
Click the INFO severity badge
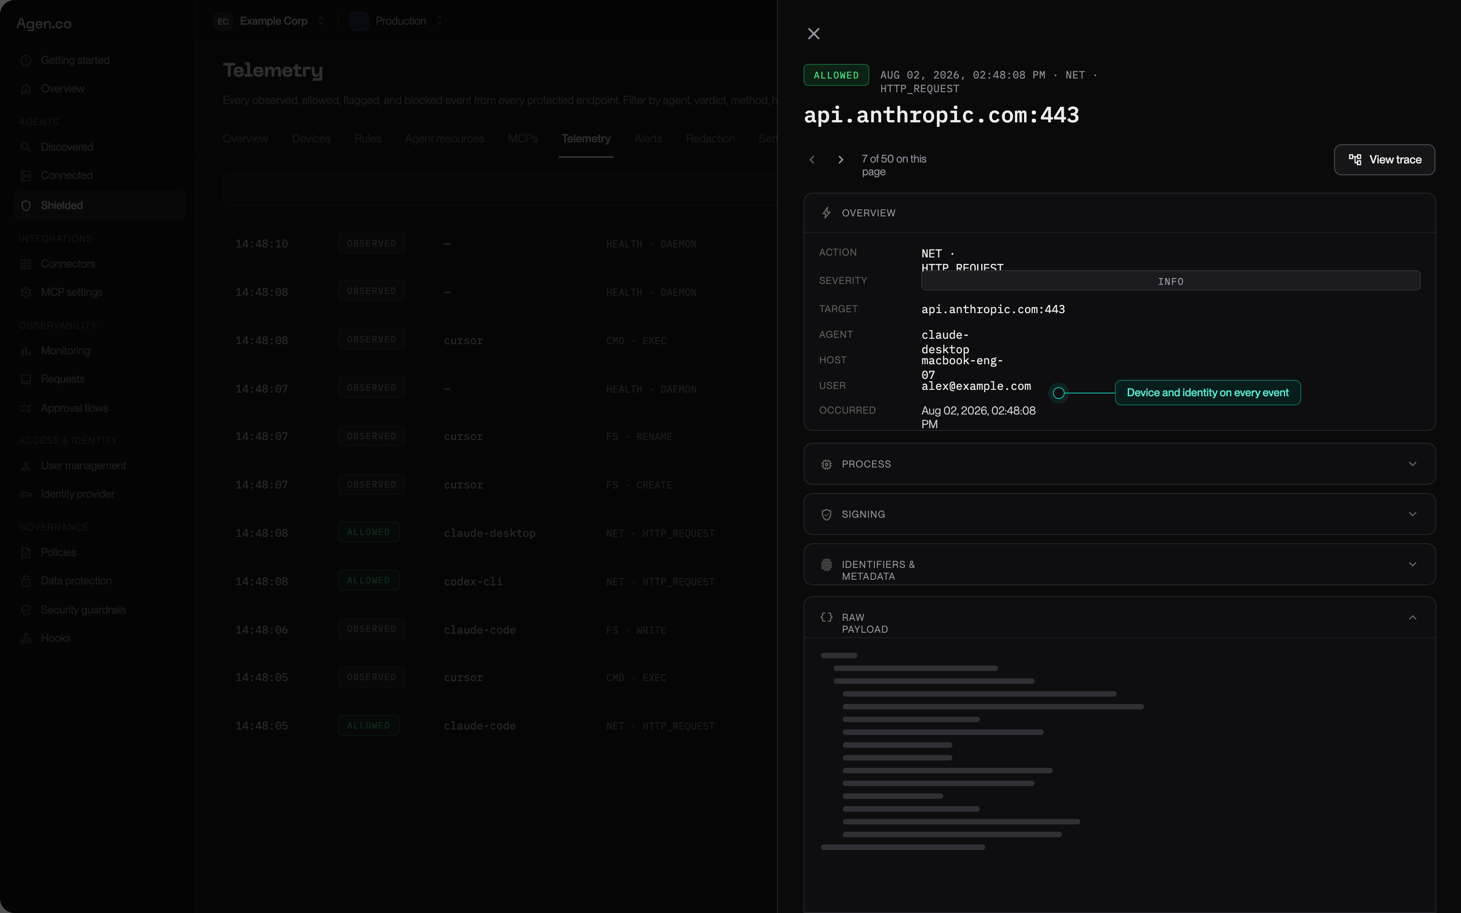(1170, 281)
